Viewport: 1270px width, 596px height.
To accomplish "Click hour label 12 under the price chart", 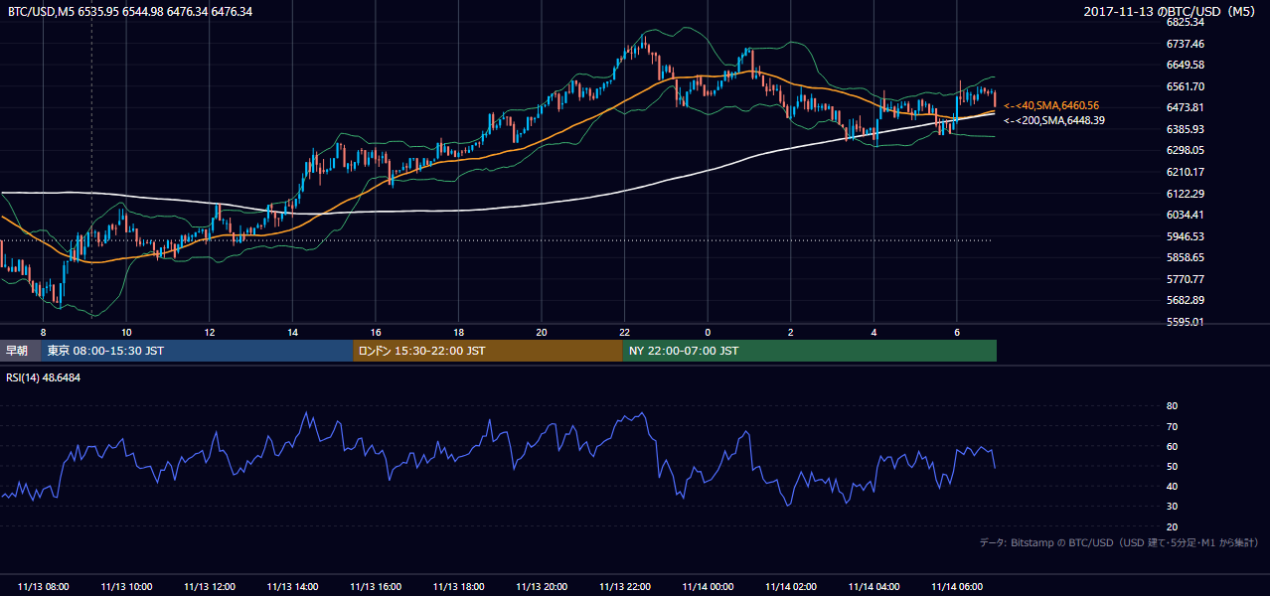I will pyautogui.click(x=210, y=332).
